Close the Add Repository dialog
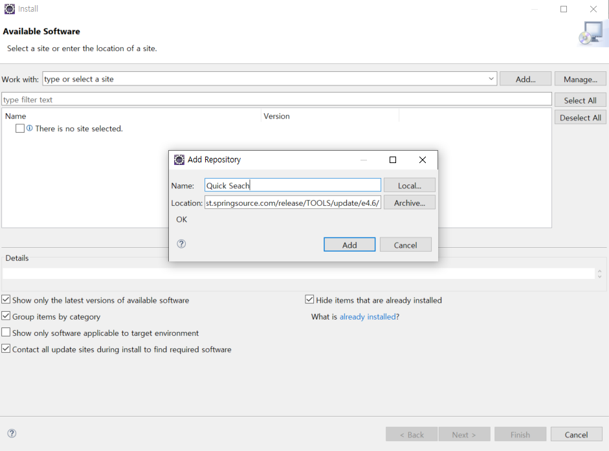The image size is (609, 451). 423,160
